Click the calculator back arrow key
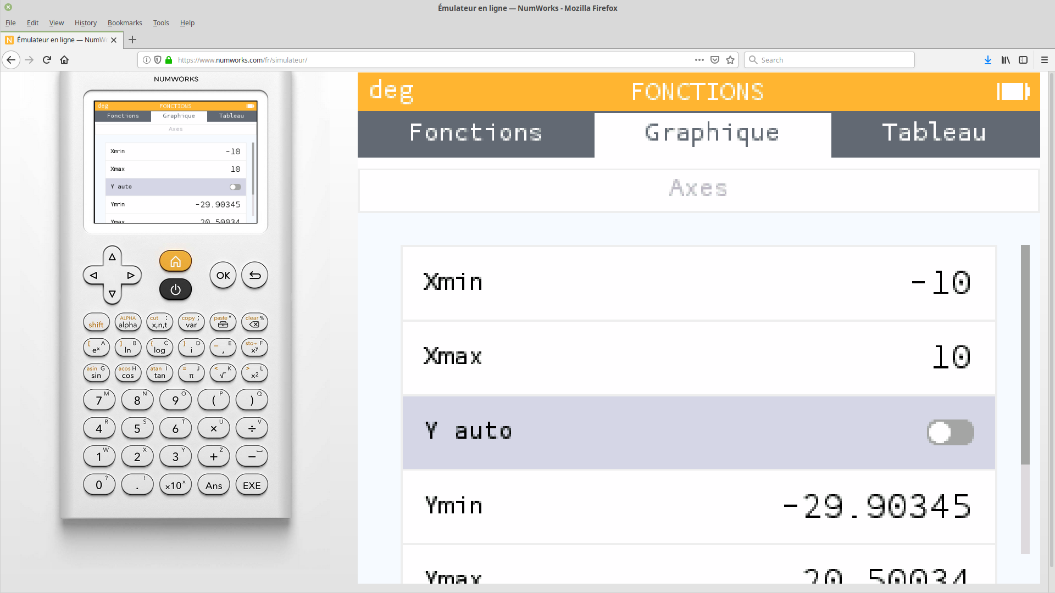1055x593 pixels. point(255,275)
